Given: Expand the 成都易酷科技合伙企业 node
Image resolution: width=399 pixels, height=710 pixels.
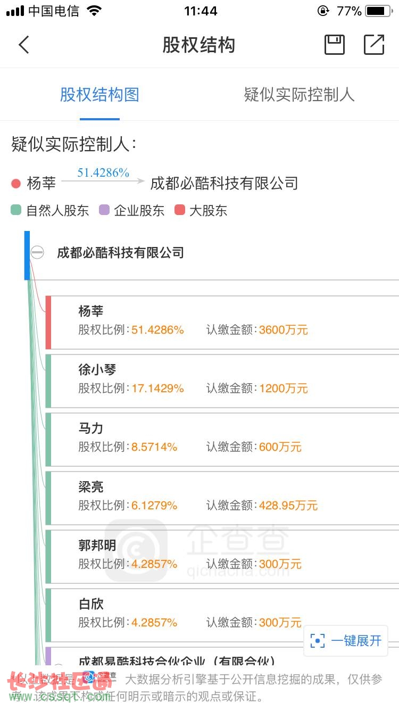Looking at the screenshot, I should 59,668.
